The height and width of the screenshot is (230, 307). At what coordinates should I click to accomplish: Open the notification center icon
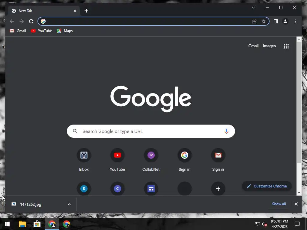297,224
